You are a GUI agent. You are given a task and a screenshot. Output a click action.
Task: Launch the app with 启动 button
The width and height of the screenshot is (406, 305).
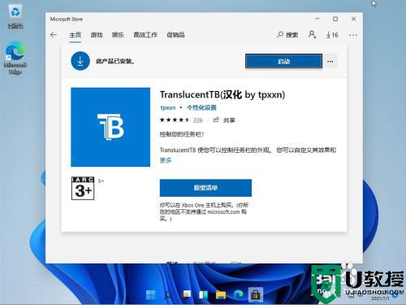pyautogui.click(x=283, y=61)
